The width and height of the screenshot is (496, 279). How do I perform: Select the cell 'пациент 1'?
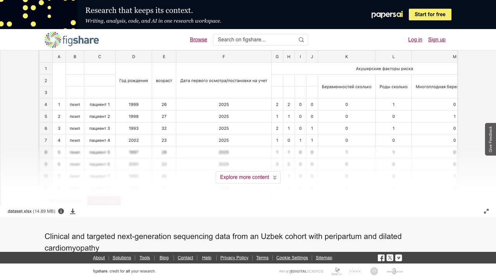100,104
